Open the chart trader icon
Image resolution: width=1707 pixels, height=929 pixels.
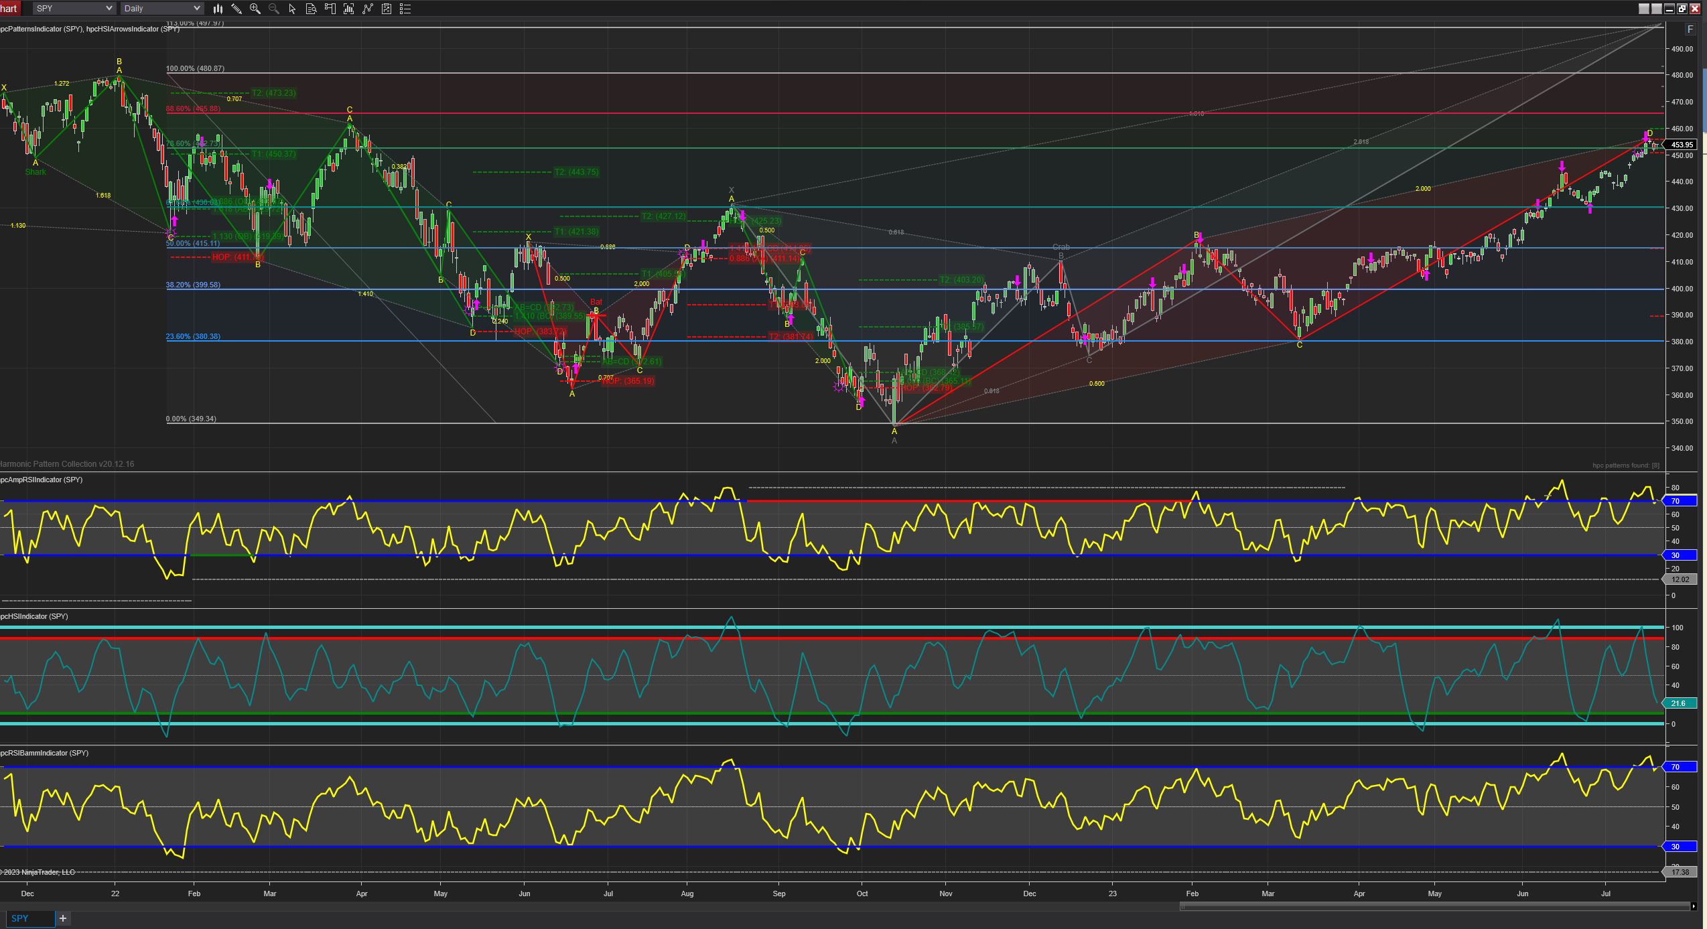[x=330, y=9]
